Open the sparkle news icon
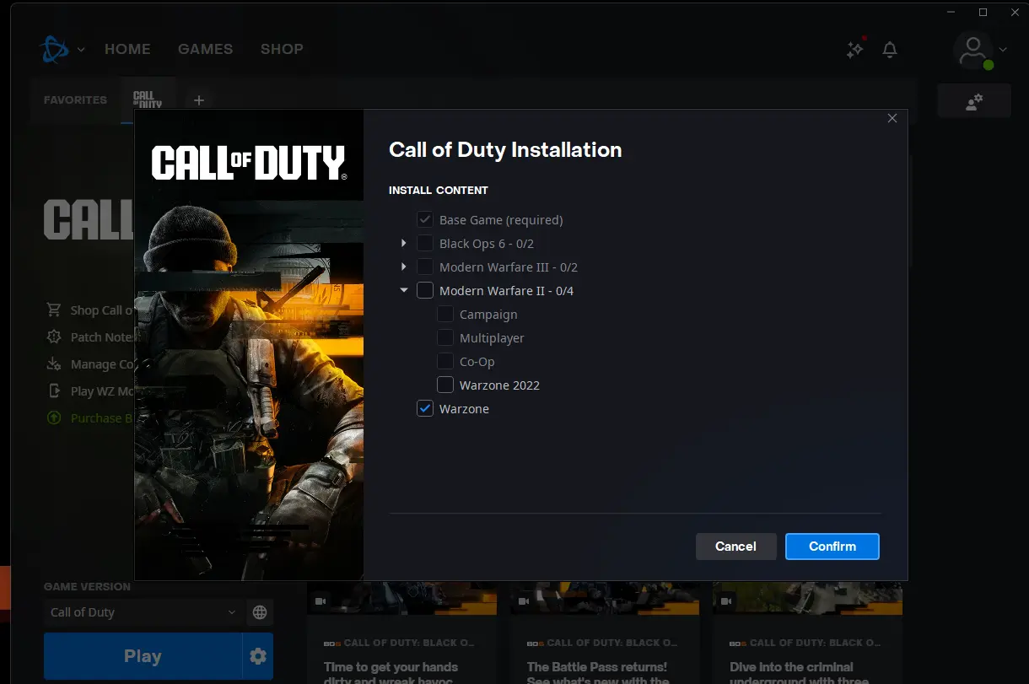1029x684 pixels. coord(855,50)
